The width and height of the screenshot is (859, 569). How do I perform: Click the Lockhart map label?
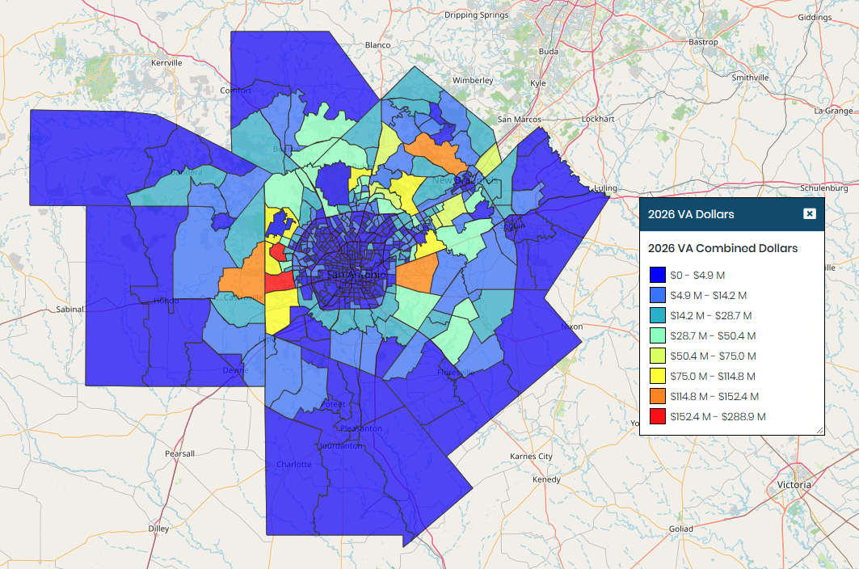598,119
